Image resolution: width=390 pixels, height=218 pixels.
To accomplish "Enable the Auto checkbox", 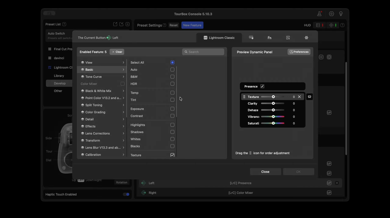I will (x=172, y=69).
